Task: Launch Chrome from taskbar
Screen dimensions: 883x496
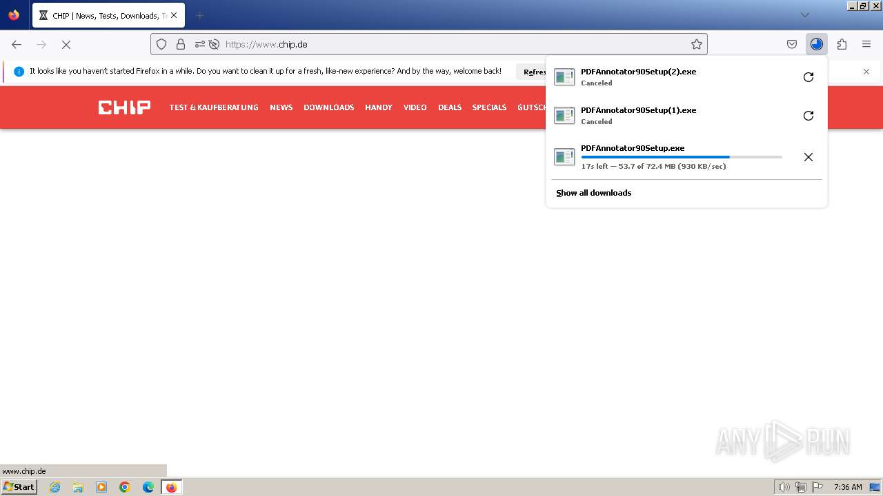Action: pyautogui.click(x=125, y=487)
